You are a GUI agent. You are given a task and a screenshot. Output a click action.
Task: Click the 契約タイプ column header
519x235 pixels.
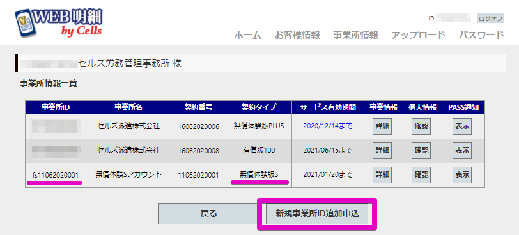point(259,107)
